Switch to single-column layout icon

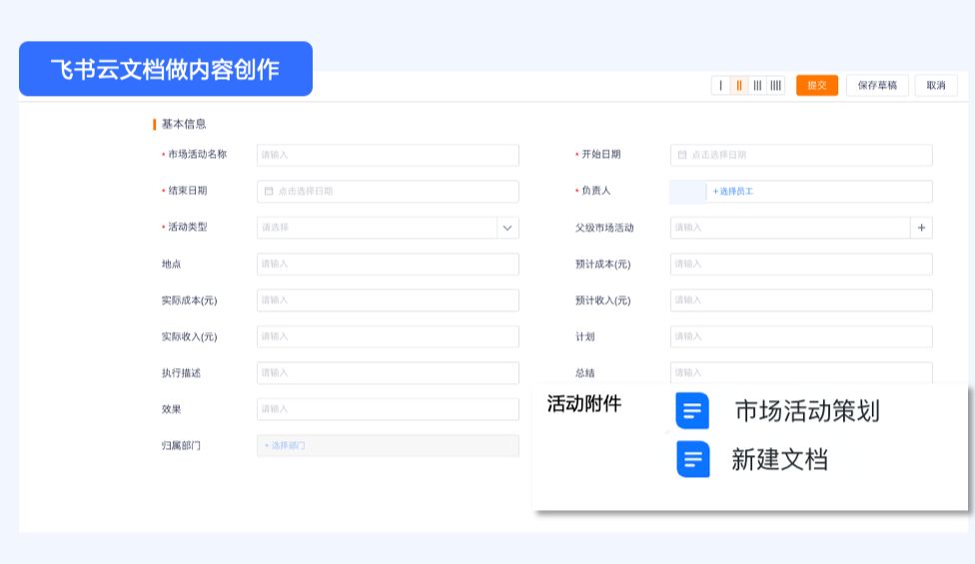click(x=720, y=86)
